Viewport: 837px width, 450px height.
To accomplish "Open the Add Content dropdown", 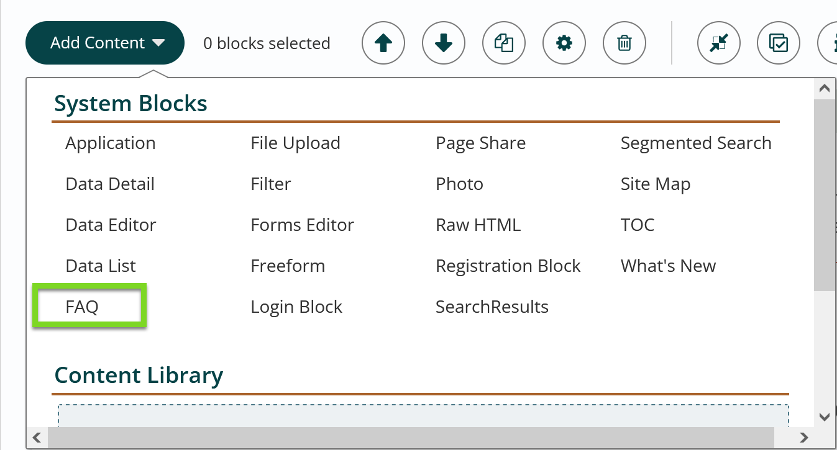I will click(x=105, y=43).
